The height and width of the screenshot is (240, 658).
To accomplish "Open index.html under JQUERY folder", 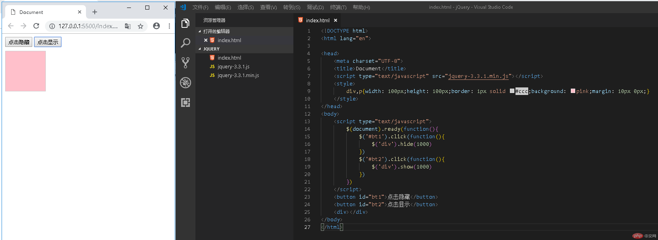I will click(229, 58).
